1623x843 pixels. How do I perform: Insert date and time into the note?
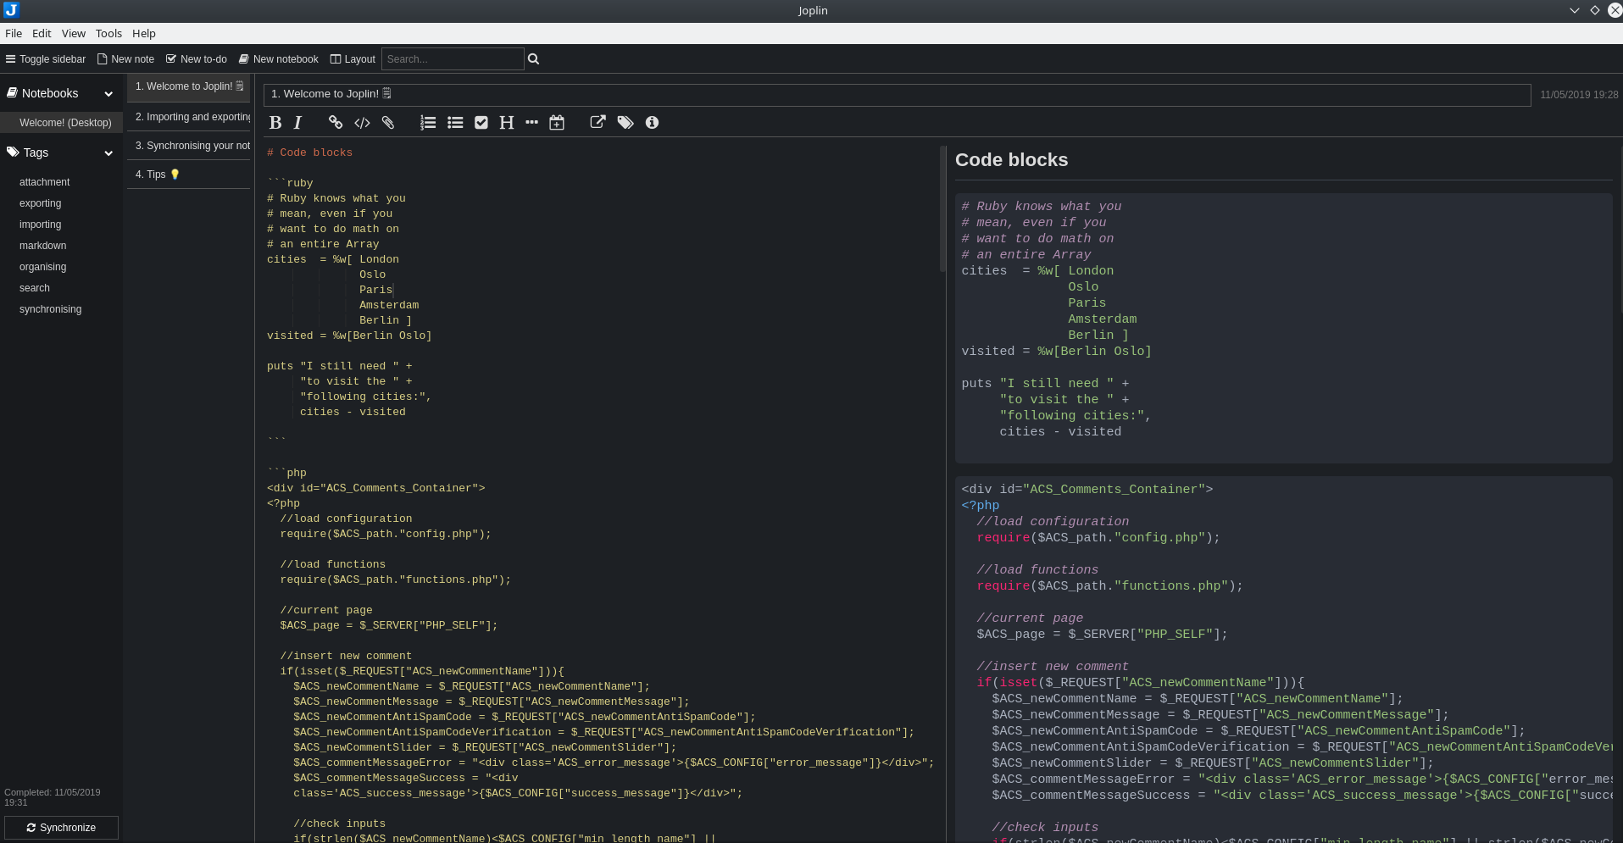click(x=557, y=122)
